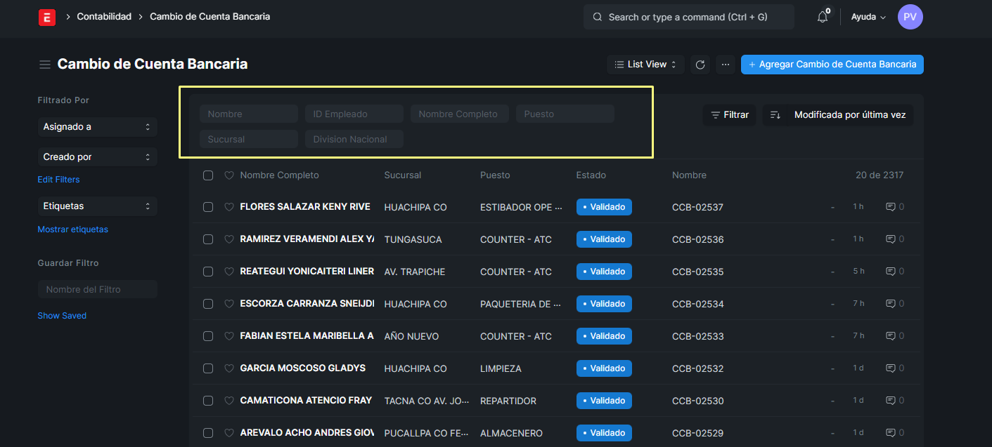Screen dimensions: 992x447
Task: Select the GARCIA MOSCOSO GLADYS row checkbox
Action: 208,368
